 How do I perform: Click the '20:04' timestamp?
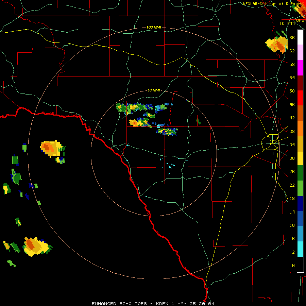pyautogui.click(x=206, y=304)
